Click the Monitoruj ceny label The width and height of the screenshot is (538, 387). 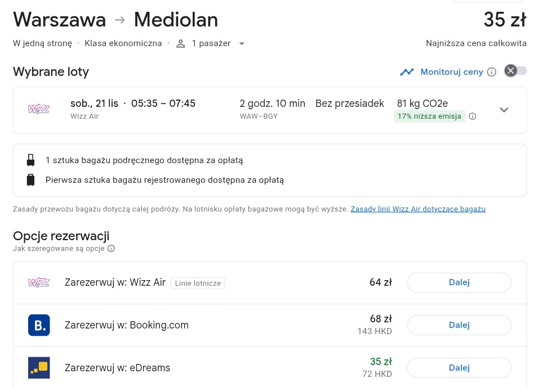pos(452,72)
